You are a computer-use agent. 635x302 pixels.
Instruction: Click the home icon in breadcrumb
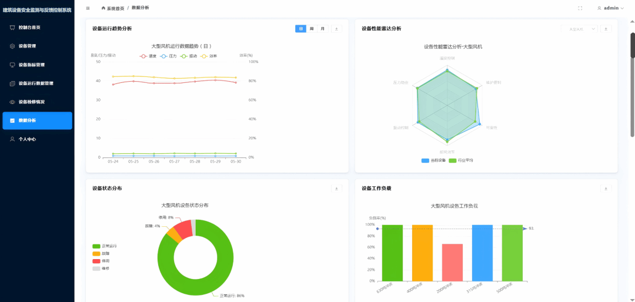click(103, 8)
